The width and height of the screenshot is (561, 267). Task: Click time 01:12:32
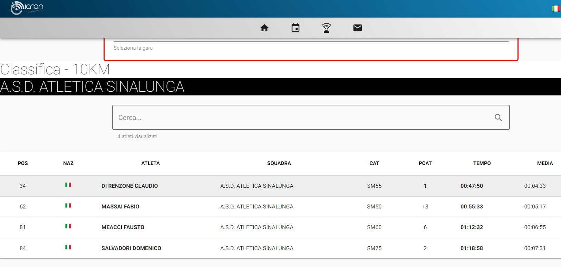(472, 227)
